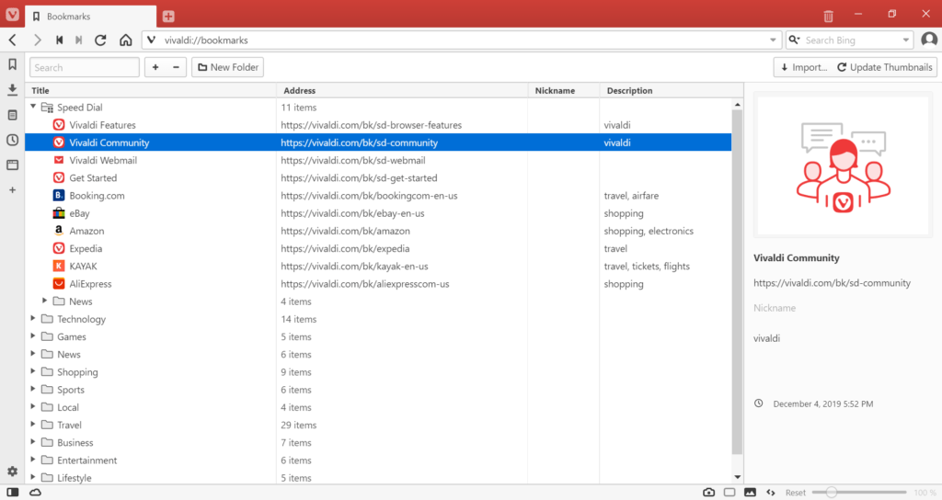Viewport: 942px width, 500px height.
Task: Open the Notes panel in sidebar
Action: pos(12,115)
